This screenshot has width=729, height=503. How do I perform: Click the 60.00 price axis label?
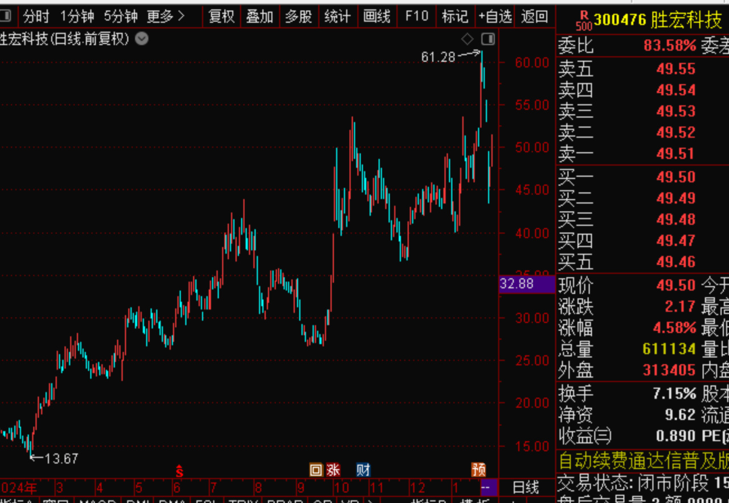(532, 63)
